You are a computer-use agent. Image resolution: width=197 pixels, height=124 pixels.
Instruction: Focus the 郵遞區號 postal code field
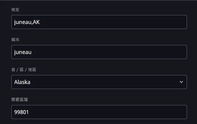click(x=99, y=112)
